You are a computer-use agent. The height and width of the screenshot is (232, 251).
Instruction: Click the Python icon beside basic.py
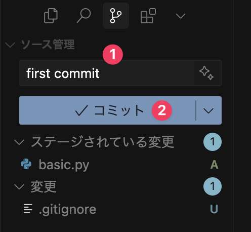(26, 164)
